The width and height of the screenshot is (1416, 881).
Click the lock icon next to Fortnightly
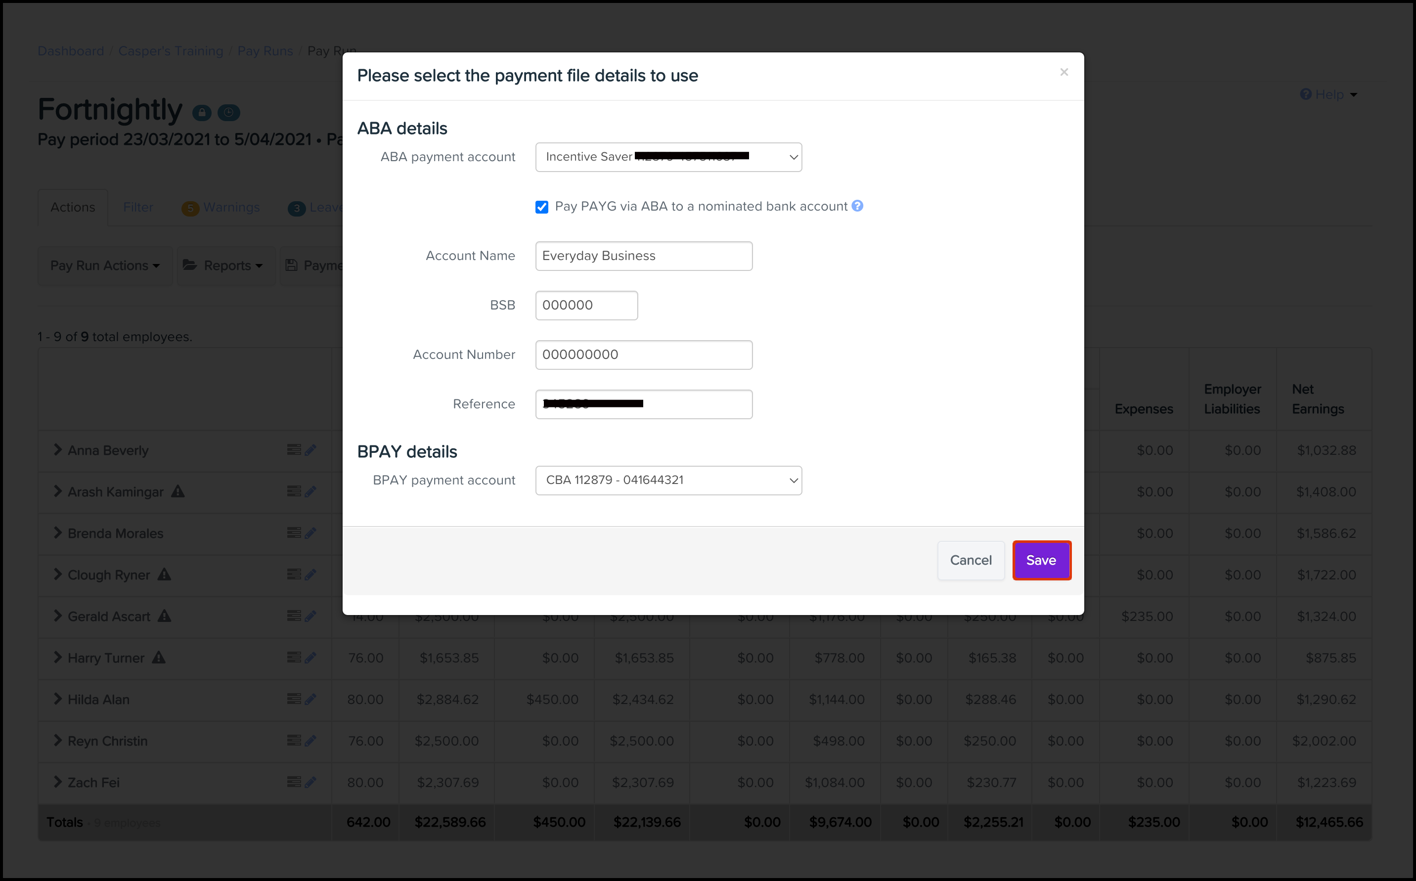(x=202, y=112)
